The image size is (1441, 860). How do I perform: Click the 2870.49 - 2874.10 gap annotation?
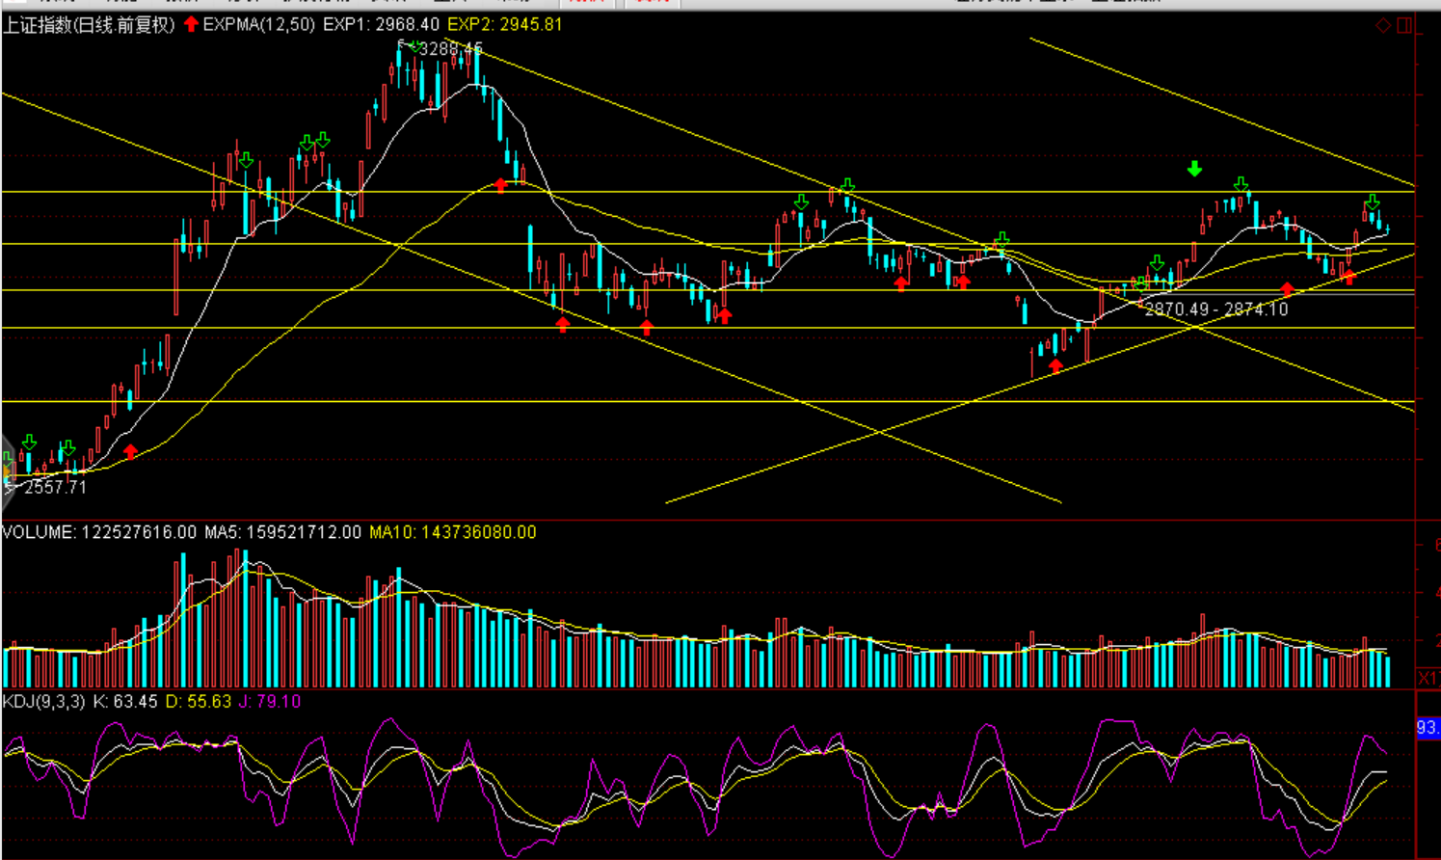pos(1215,309)
